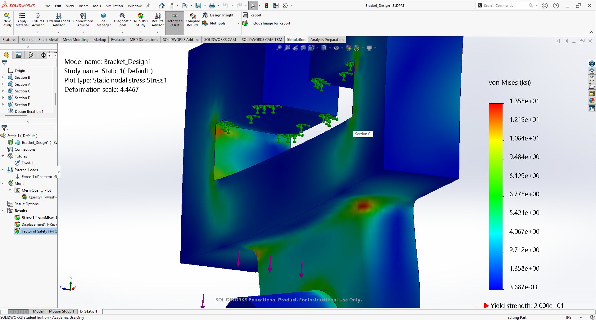The height and width of the screenshot is (320, 596).
Task: Open Plot Tools dropdown arrow
Action: click(x=238, y=23)
